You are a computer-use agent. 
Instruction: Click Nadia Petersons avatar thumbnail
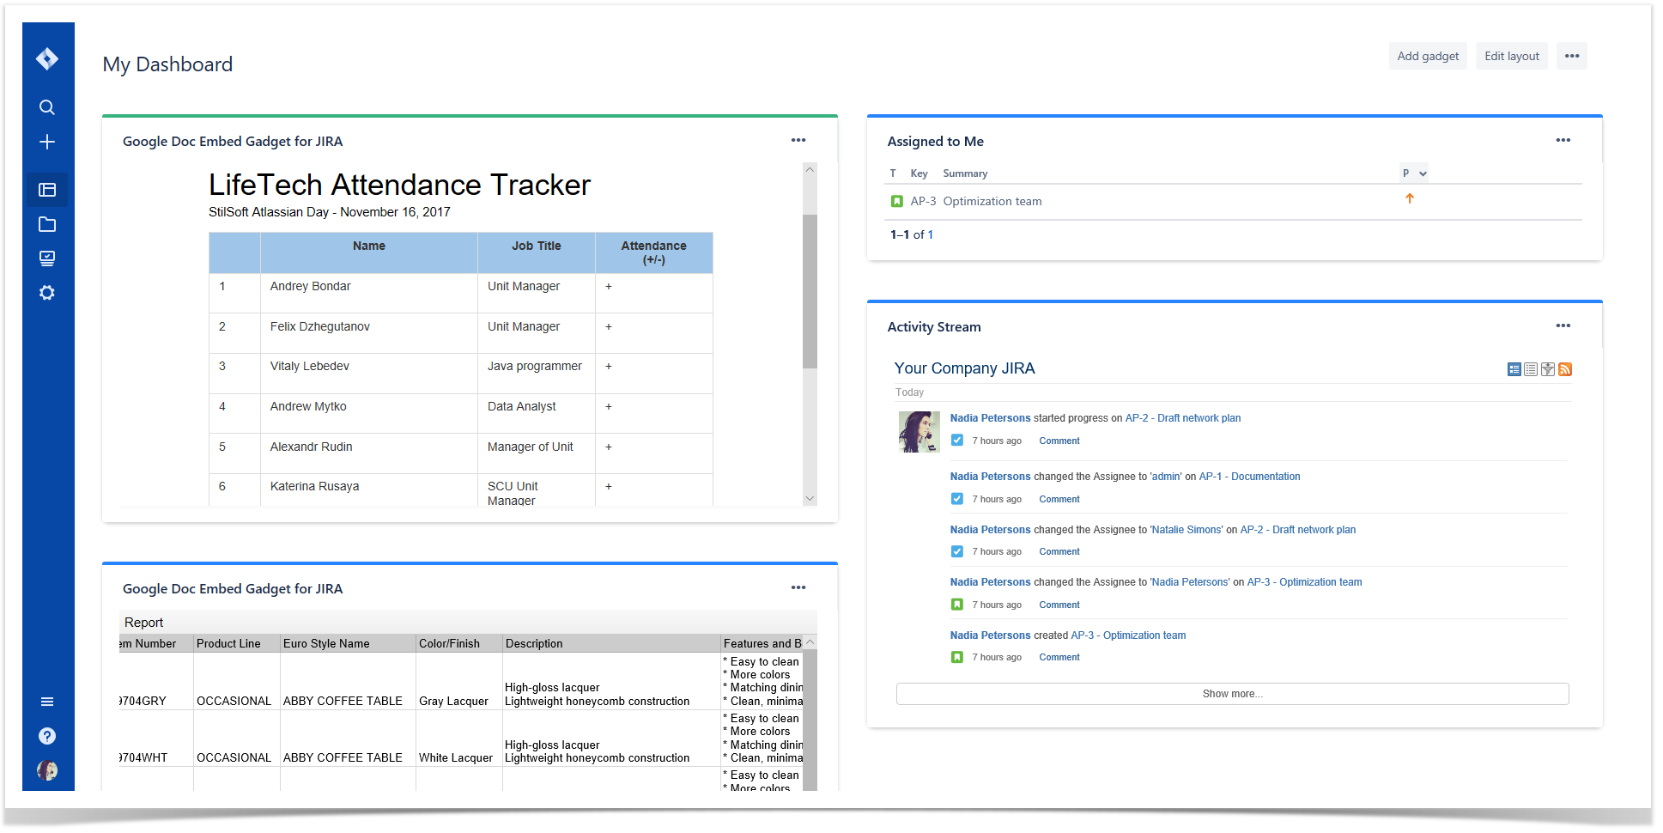[919, 432]
